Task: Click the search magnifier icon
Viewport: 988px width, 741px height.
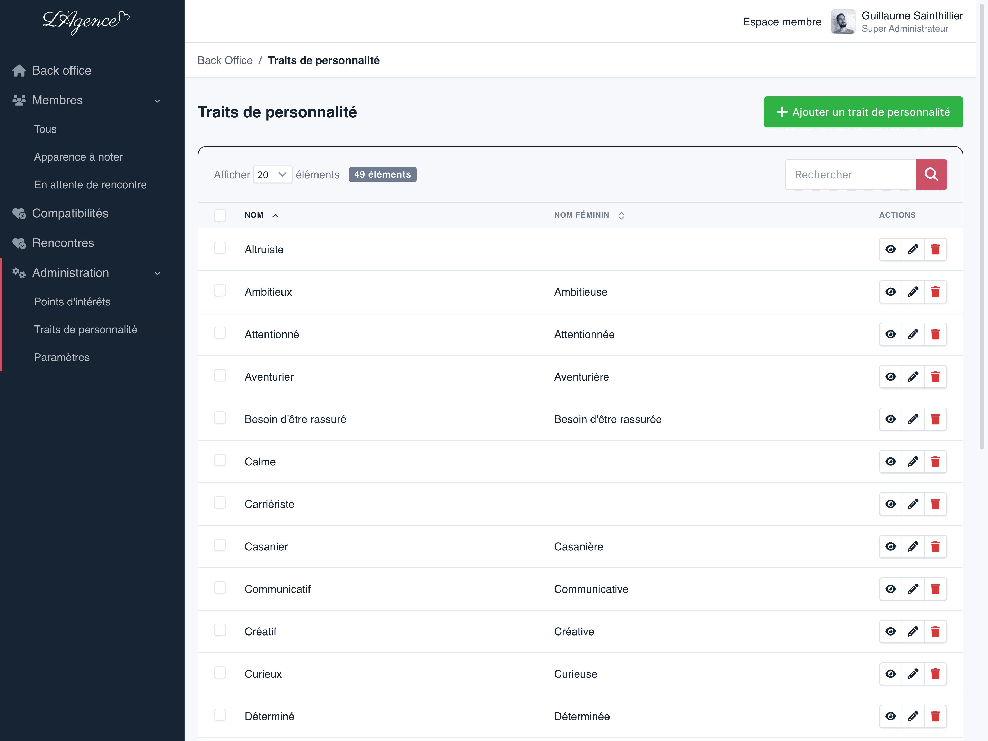Action: [932, 174]
